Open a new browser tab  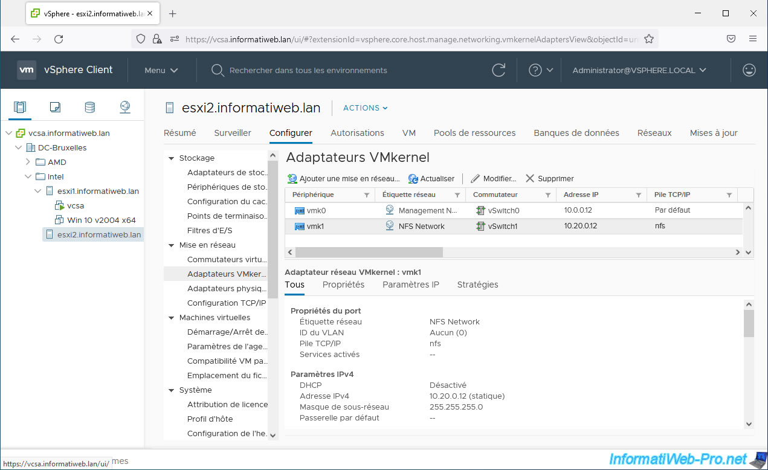pos(173,13)
